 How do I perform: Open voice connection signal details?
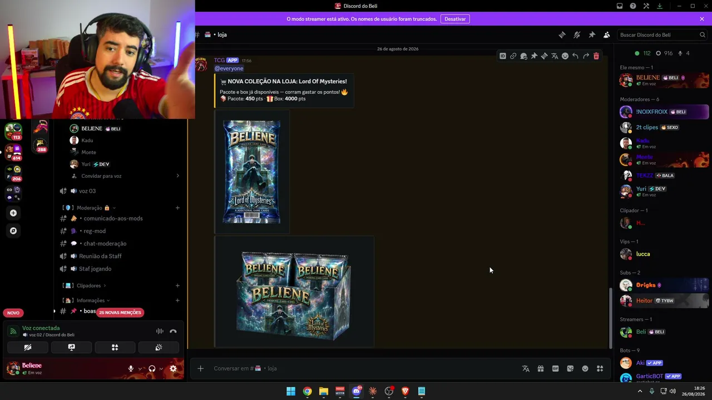(13, 331)
